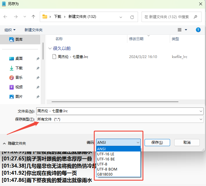
Task: Go up one folder level
Action: [x=33, y=17]
